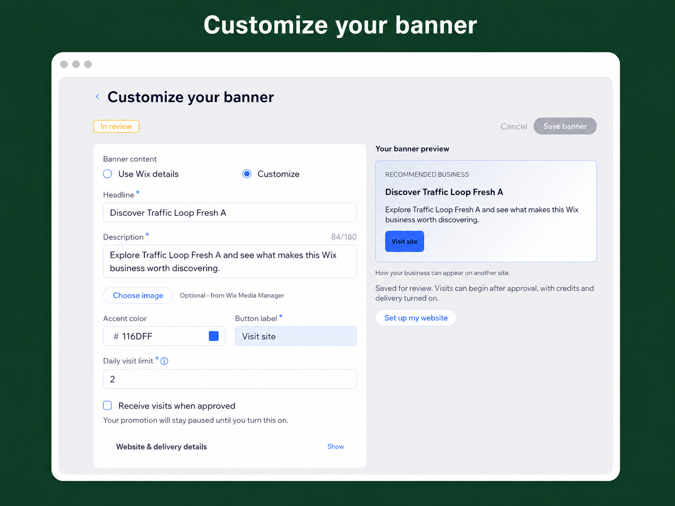Click the Daily visit limit info icon
This screenshot has width=675, height=506.
[x=164, y=361]
